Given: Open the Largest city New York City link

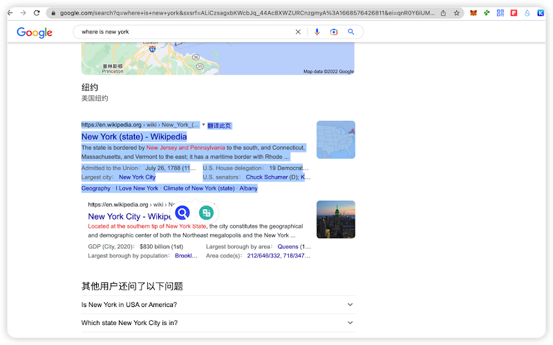Looking at the screenshot, I should click(137, 177).
